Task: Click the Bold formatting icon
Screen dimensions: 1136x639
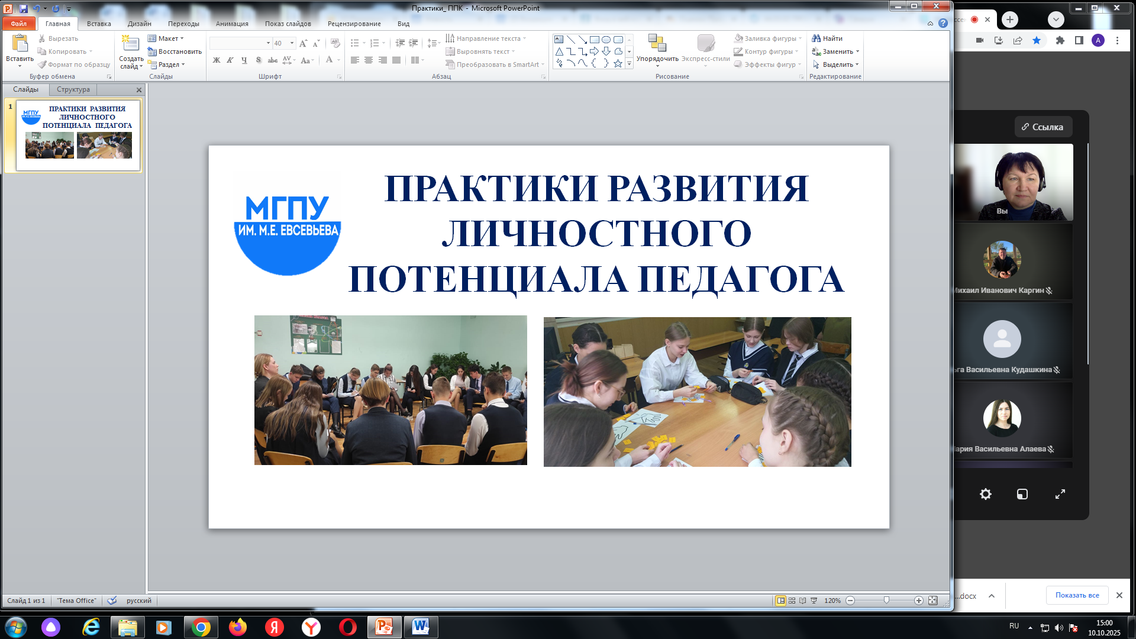Action: (217, 60)
